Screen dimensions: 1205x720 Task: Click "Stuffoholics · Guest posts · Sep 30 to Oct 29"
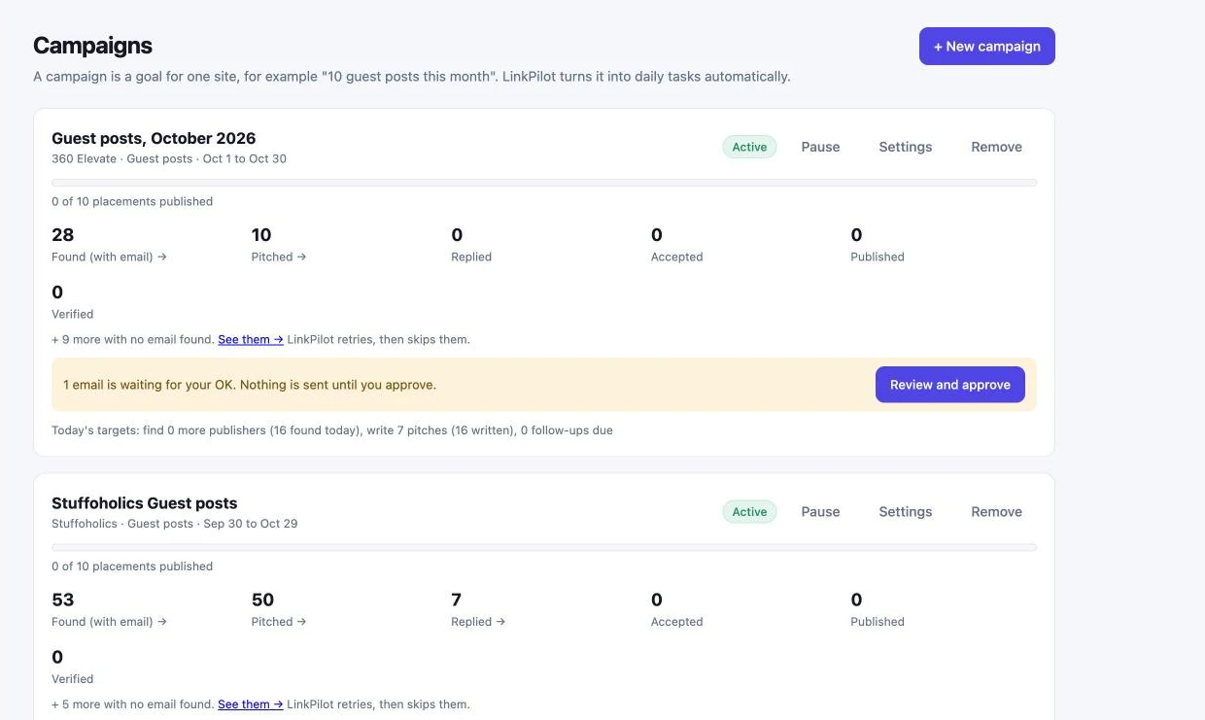point(175,524)
